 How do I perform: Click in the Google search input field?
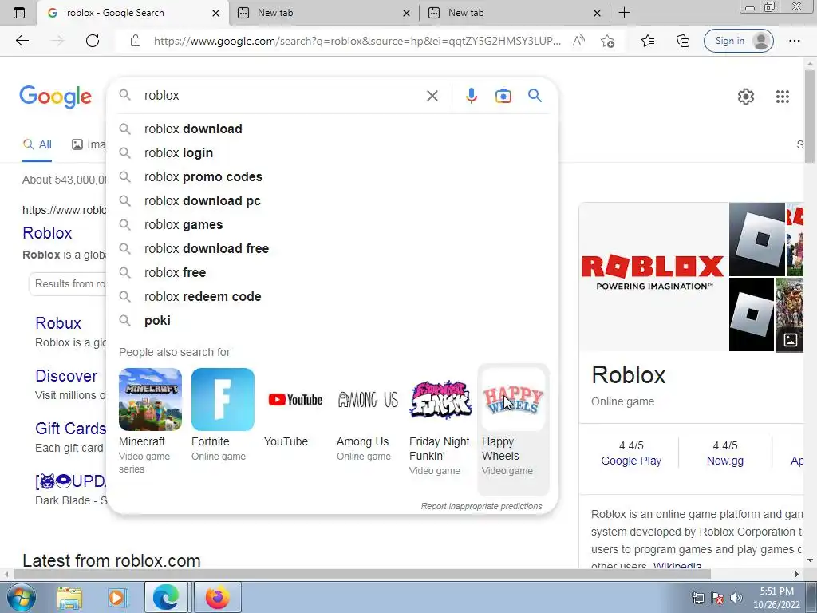pyautogui.click(x=282, y=96)
